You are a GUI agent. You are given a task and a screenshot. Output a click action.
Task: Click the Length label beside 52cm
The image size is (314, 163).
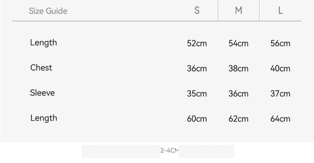pos(44,43)
